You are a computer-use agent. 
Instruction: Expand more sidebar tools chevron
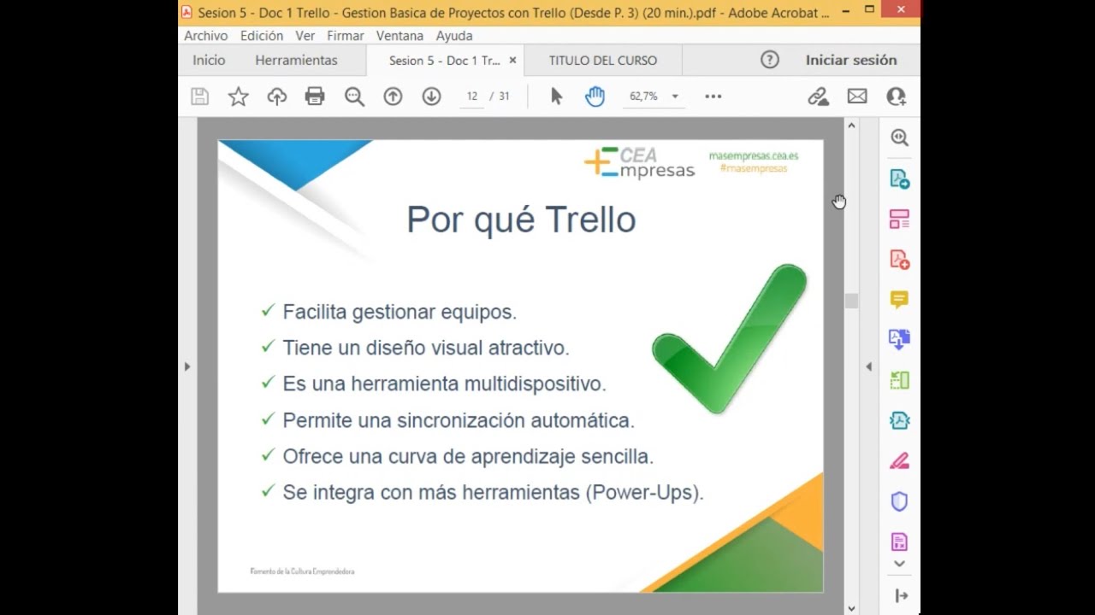coord(899,564)
